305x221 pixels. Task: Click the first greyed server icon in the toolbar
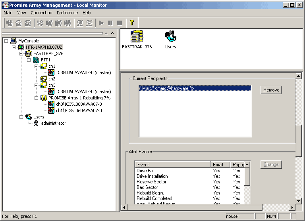(10, 23)
